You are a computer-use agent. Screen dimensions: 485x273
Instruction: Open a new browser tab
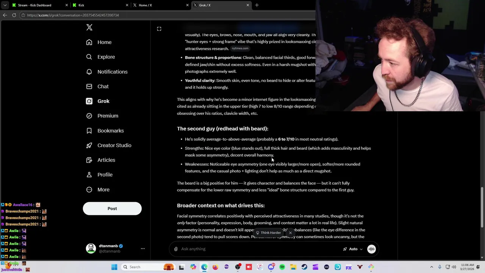pos(257,5)
